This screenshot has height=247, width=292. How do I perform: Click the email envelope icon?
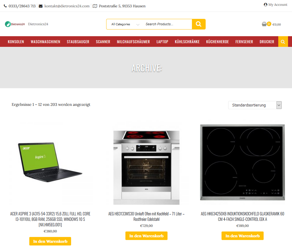click(x=41, y=6)
